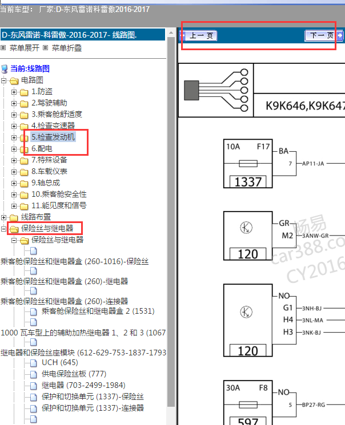345x425 pixels.
Task: Expand the 3.乘客舱舒适度 folder
Action: [14, 115]
